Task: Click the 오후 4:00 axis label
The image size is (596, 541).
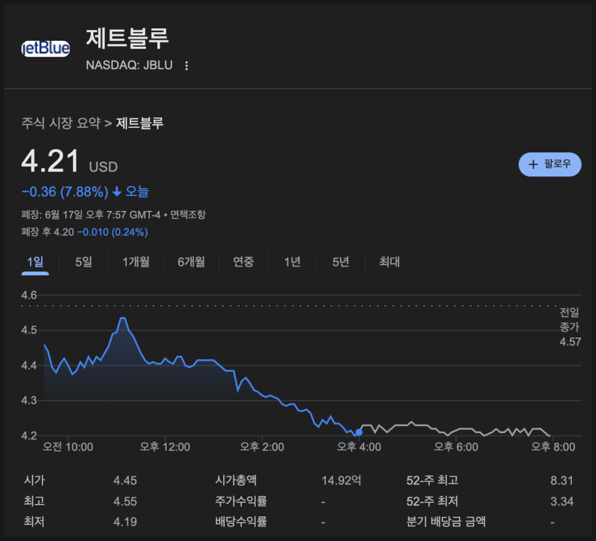Action: (x=359, y=447)
